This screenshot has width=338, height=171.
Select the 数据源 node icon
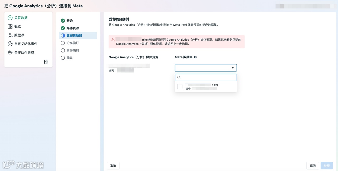[10, 35]
